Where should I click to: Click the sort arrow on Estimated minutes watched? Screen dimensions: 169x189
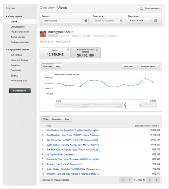[159, 126]
